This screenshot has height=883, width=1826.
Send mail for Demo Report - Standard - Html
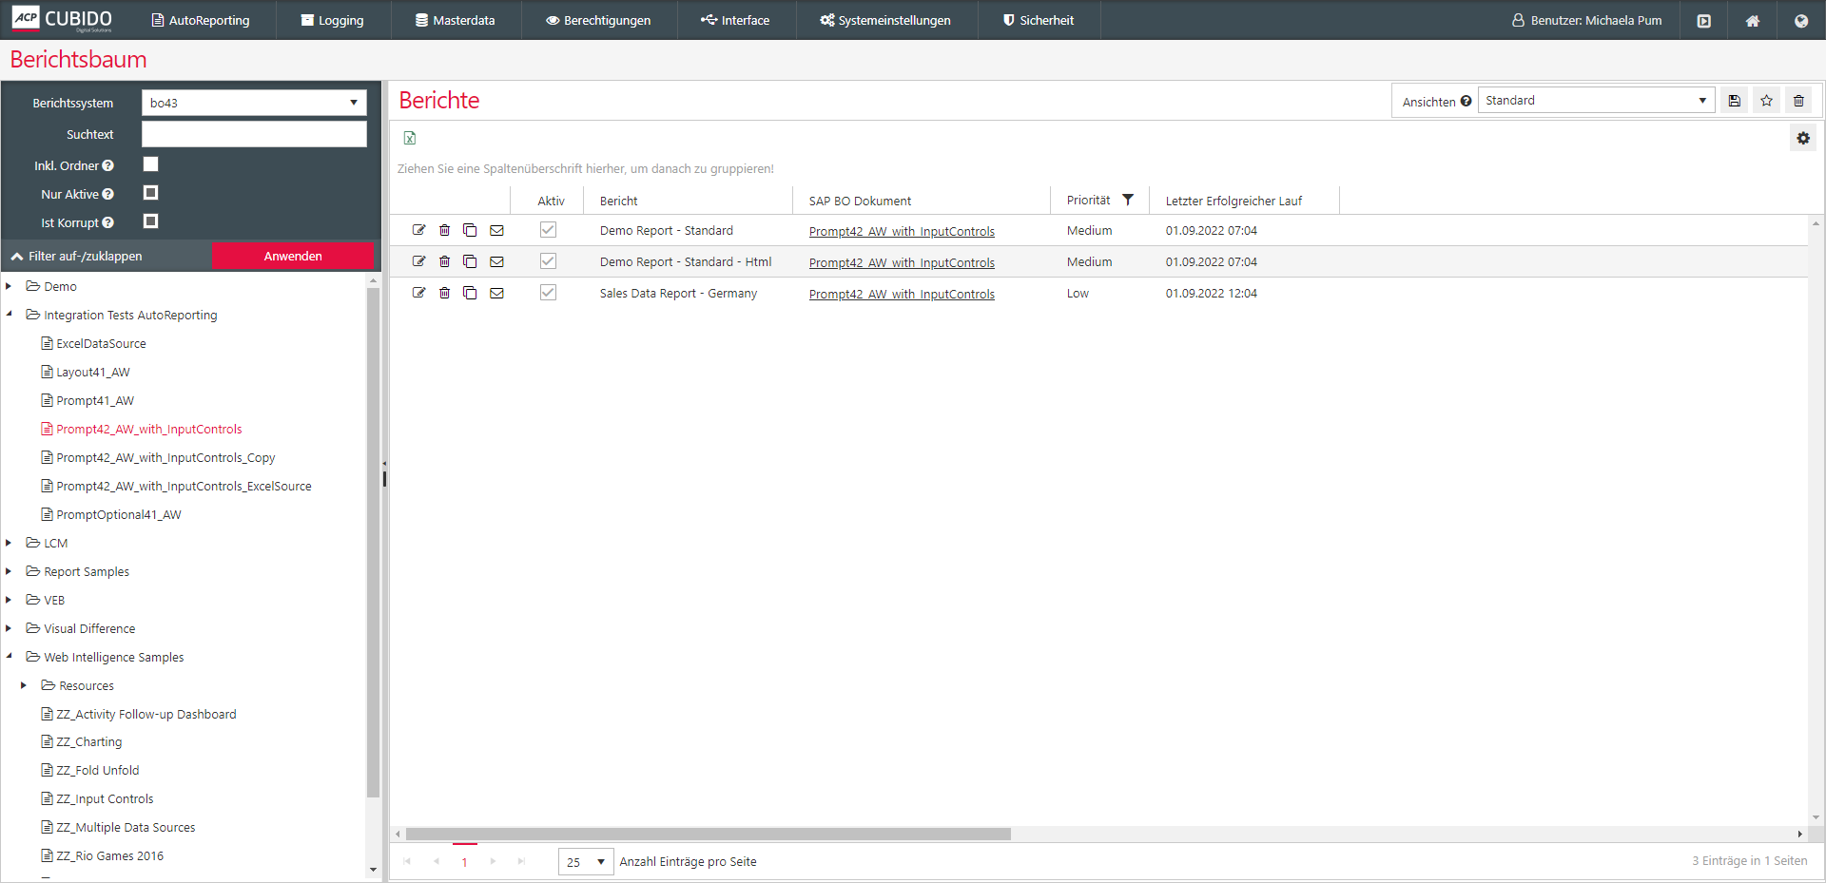coord(496,261)
